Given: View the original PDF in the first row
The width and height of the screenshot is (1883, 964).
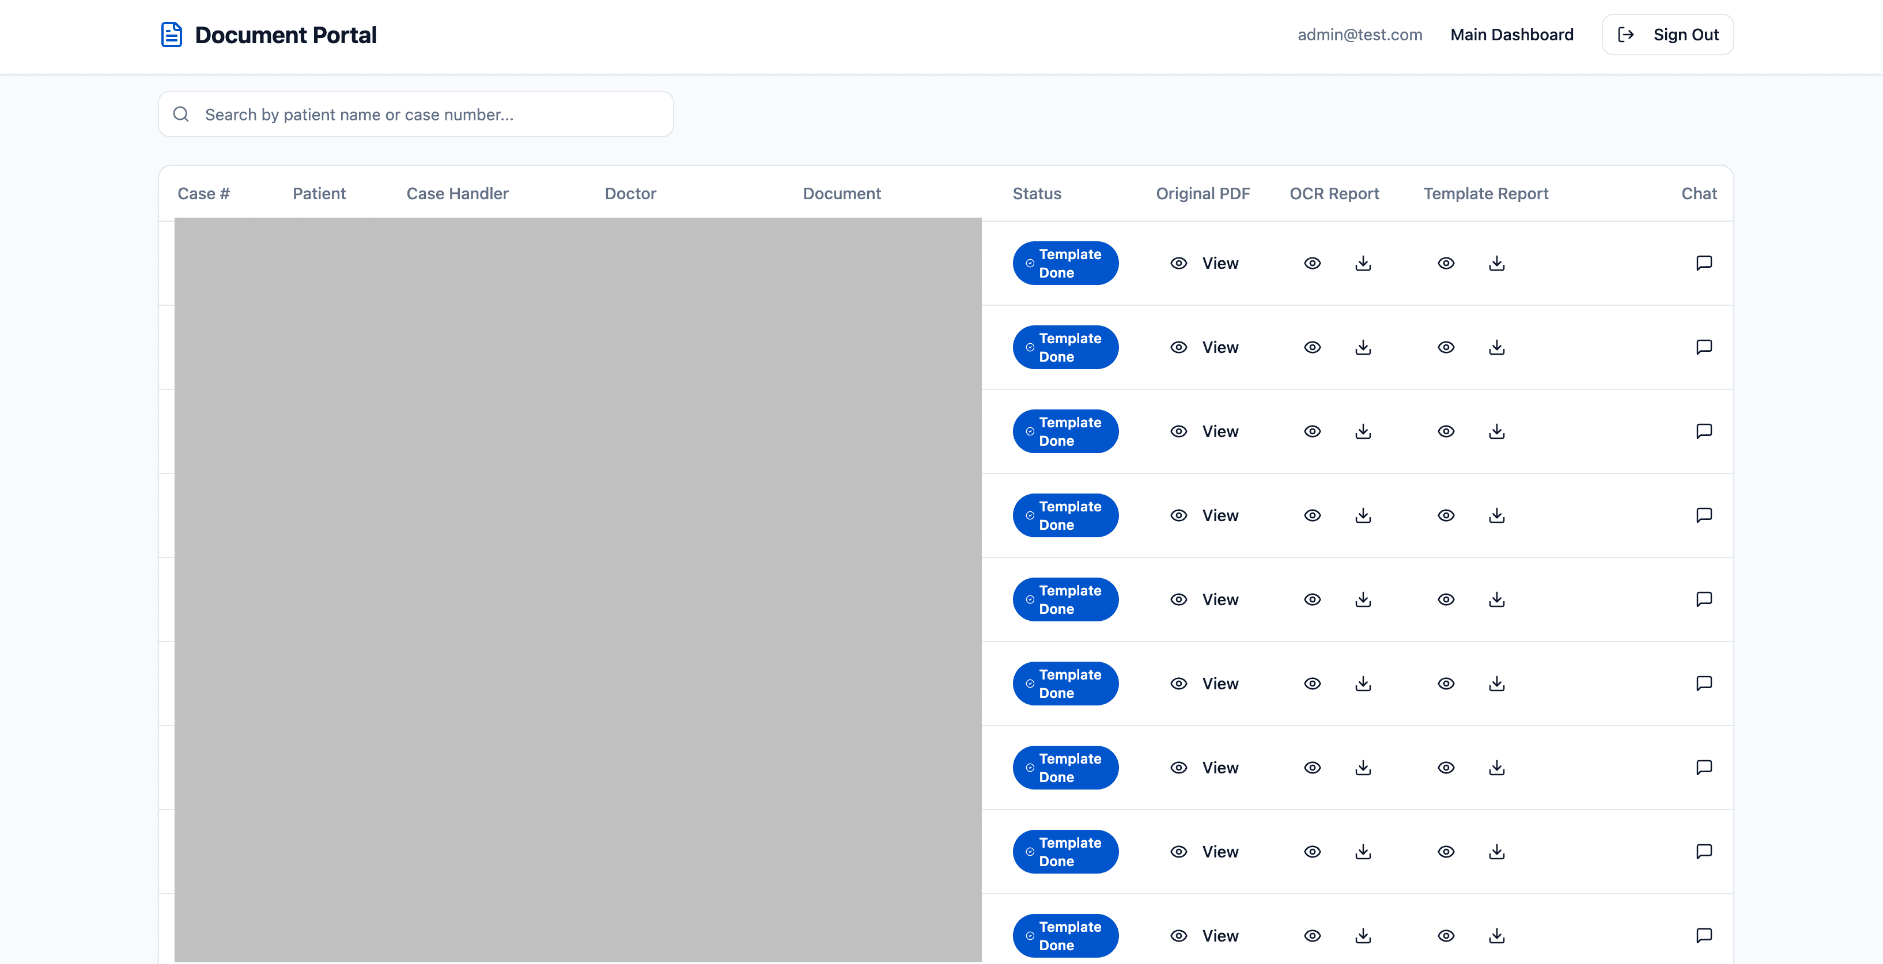Looking at the screenshot, I should click(x=1204, y=263).
